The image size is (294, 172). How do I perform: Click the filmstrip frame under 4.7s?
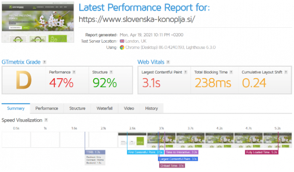point(249,140)
